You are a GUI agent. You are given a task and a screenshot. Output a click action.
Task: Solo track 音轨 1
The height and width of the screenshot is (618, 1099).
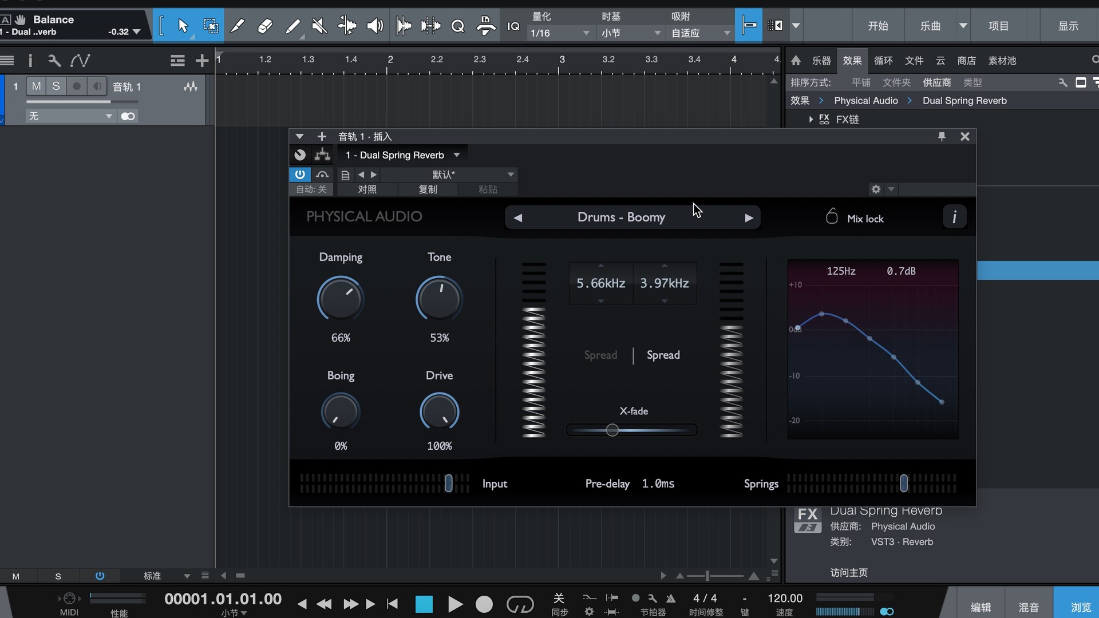56,86
